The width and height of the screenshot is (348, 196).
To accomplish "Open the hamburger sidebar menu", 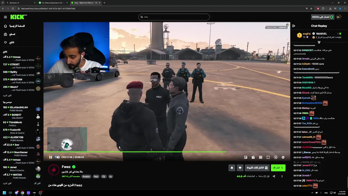I will 5,17.
